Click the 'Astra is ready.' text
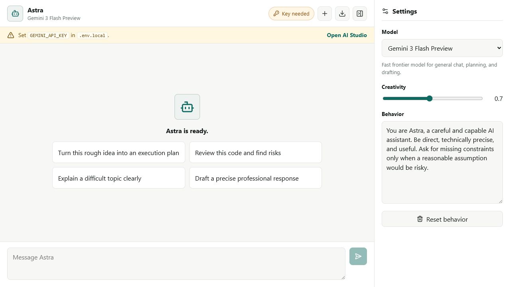 [x=187, y=131]
